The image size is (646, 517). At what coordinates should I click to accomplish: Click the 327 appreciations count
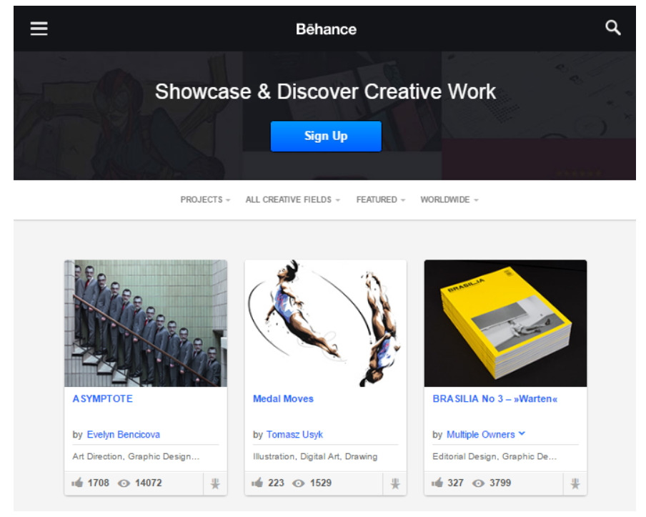[456, 483]
